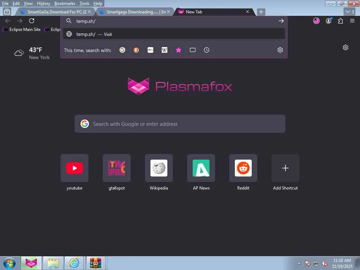Close the SmartGaGa Download For PC tab
Image resolution: width=360 pixels, height=270 pixels.
tap(89, 12)
